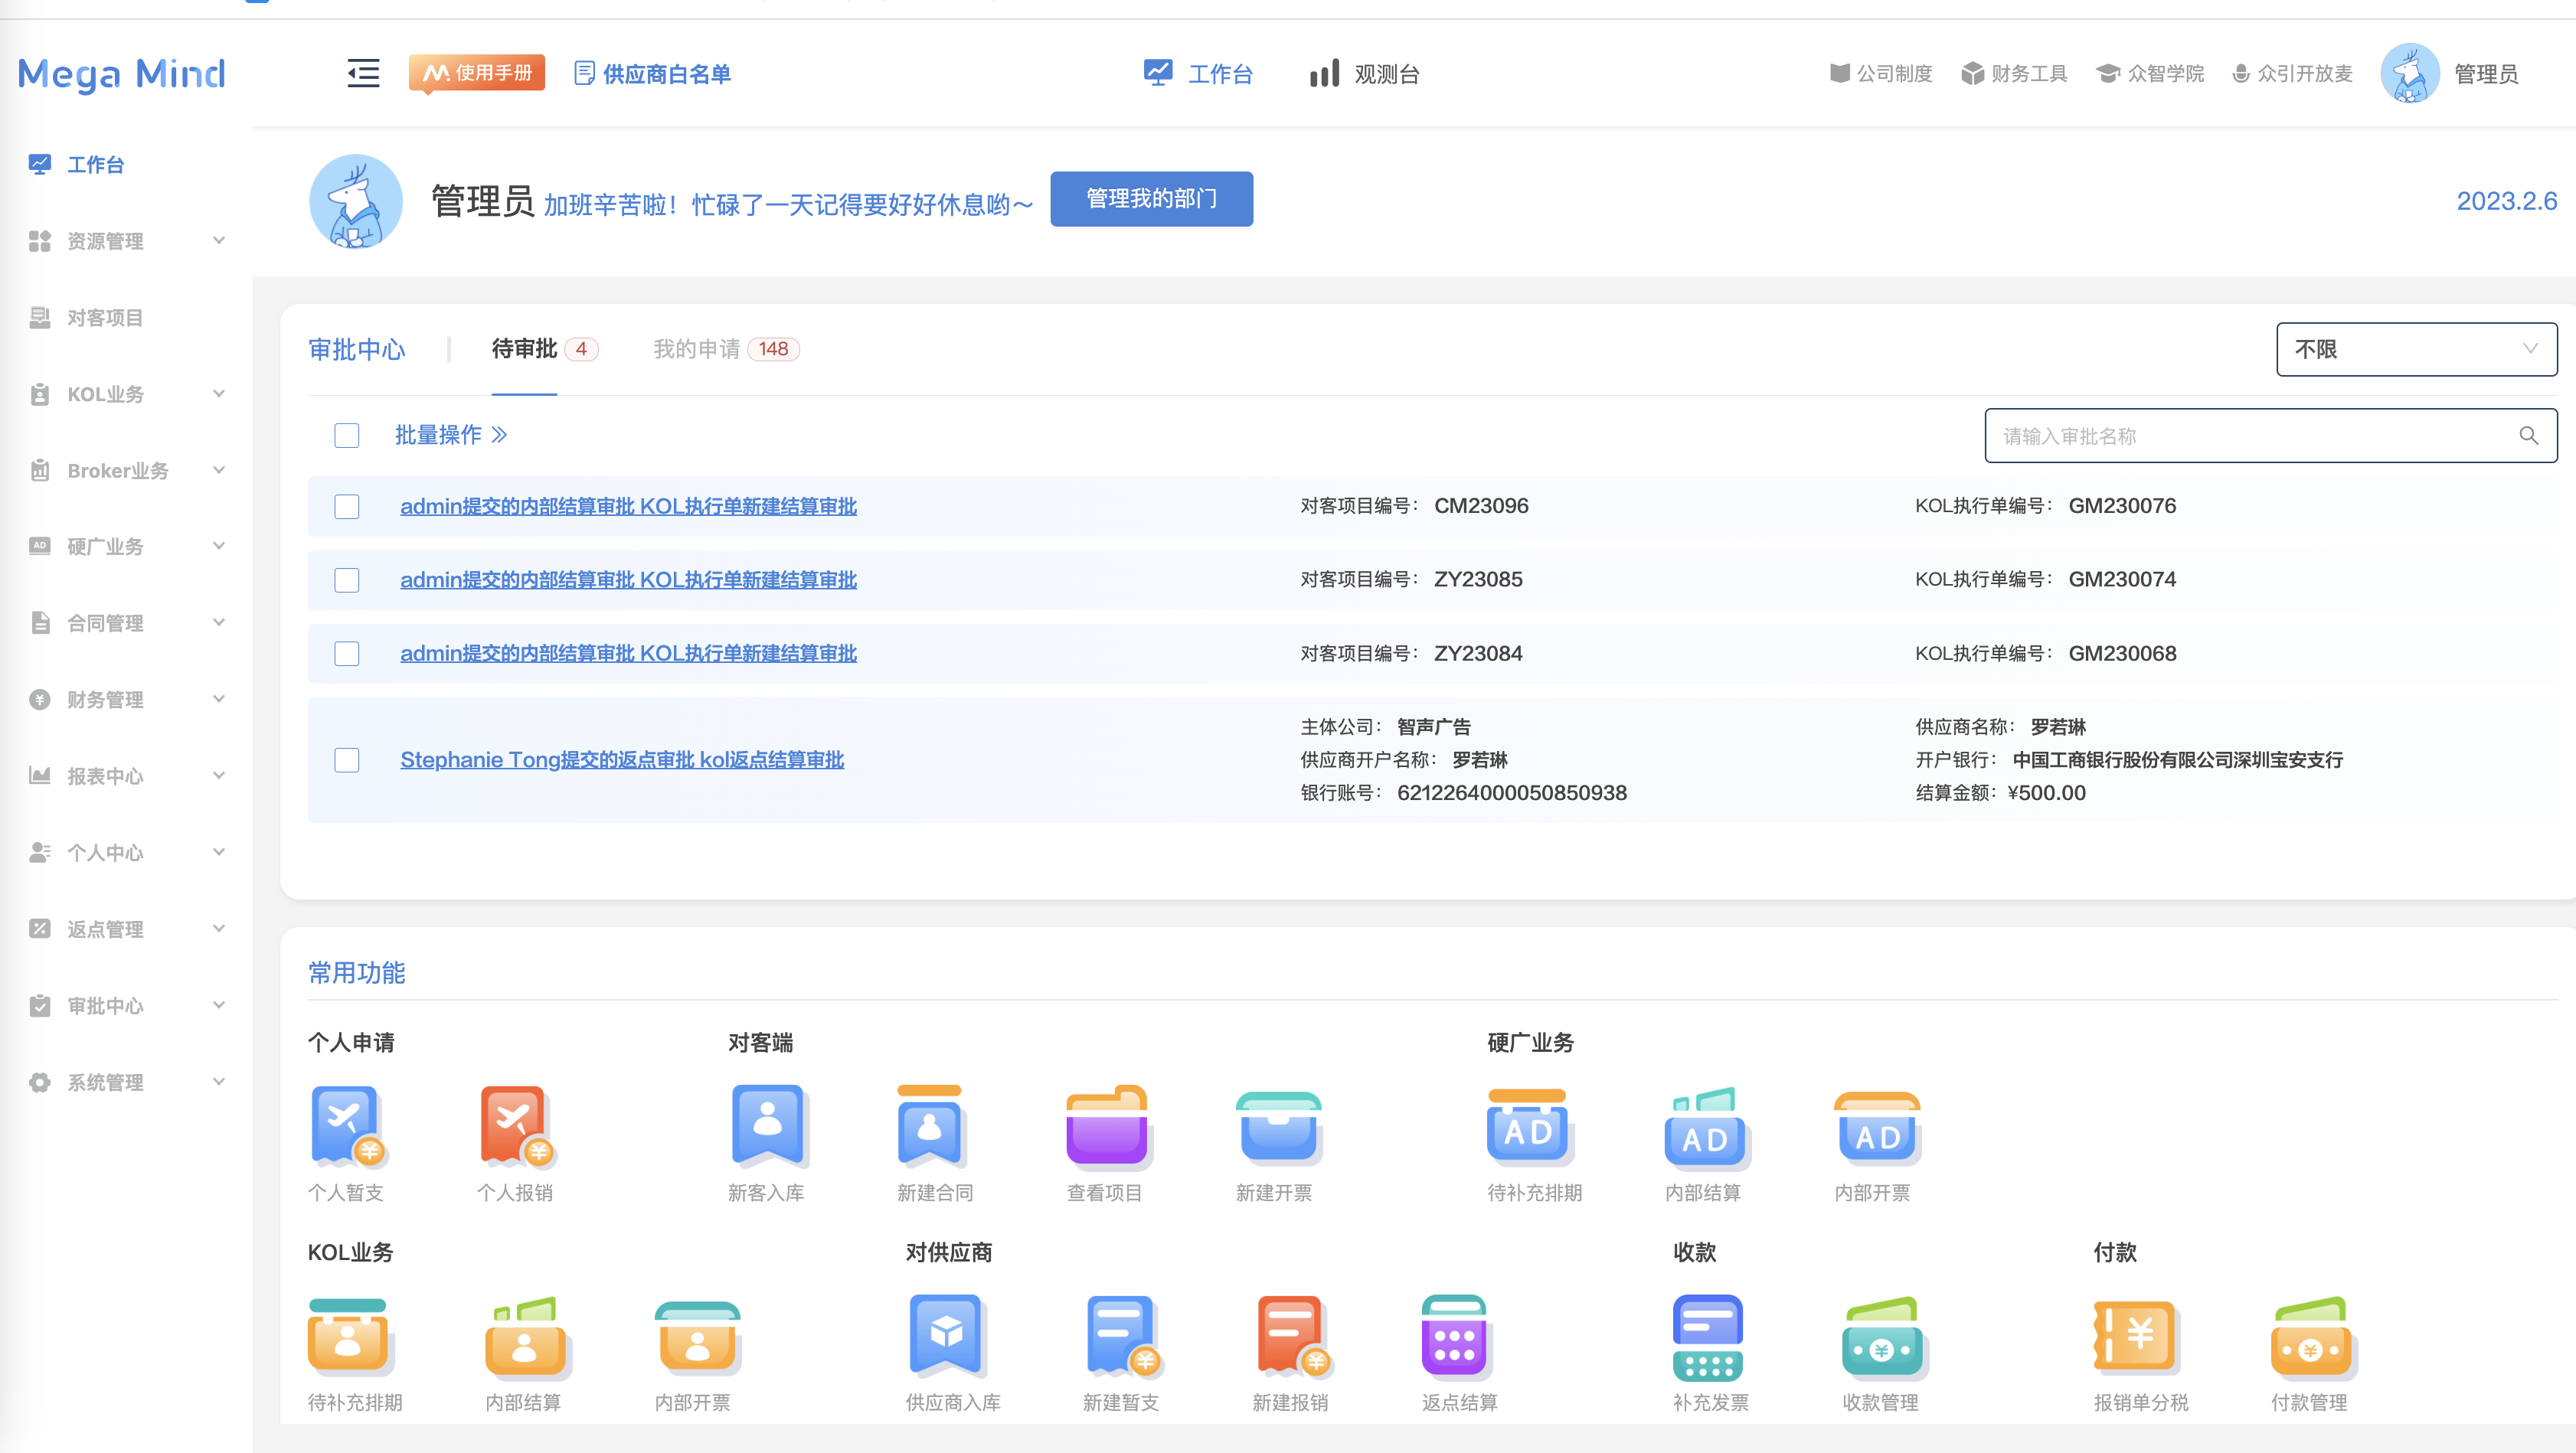Expand the 个人中心 sidebar menu

point(127,852)
